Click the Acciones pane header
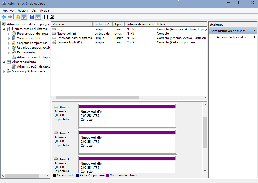This screenshot has height=183, width=258. [233, 25]
